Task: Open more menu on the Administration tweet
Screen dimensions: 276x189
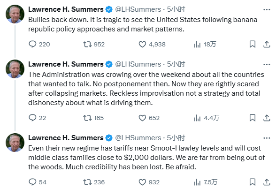Action: click(267, 65)
